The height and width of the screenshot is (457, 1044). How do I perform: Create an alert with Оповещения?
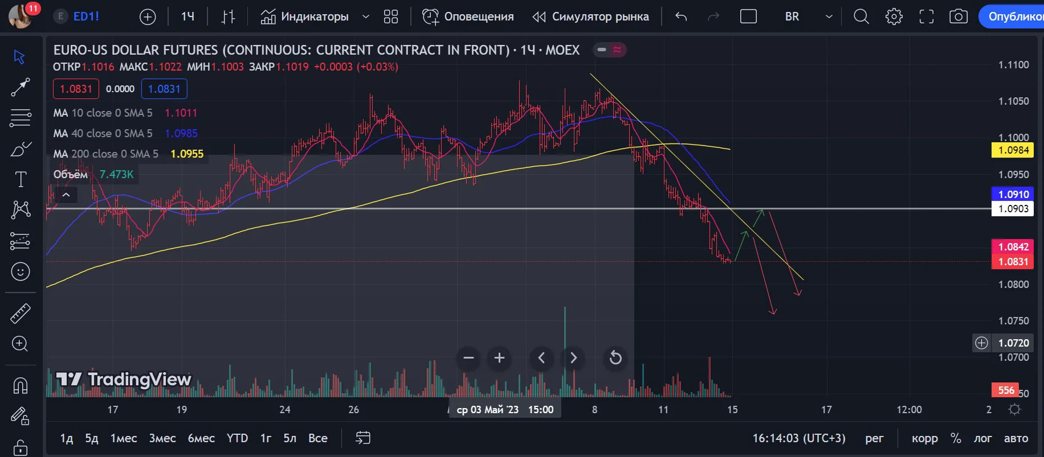pos(468,17)
